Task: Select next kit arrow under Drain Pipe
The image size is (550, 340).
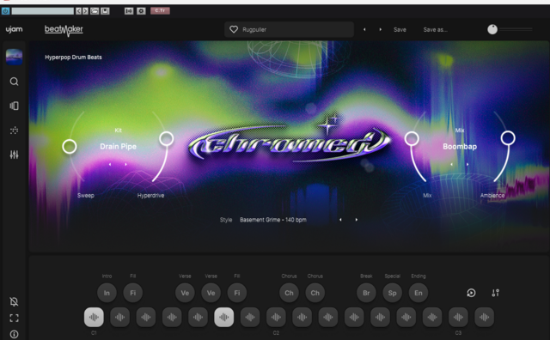Action: click(126, 164)
